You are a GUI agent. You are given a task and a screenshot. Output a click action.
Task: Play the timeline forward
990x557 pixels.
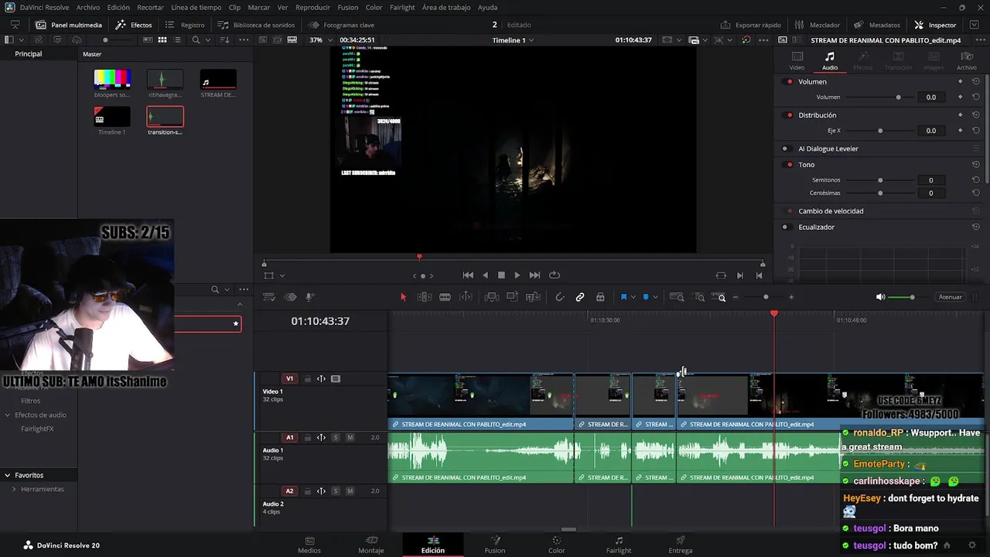coord(517,275)
